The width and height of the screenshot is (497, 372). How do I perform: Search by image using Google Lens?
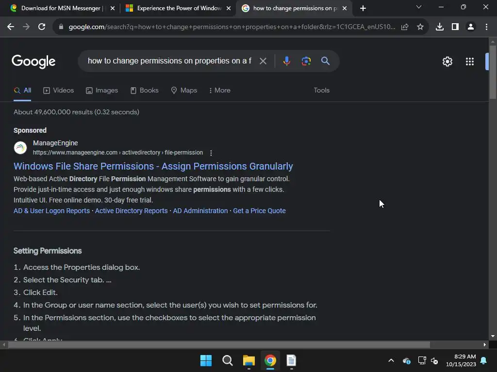click(306, 61)
